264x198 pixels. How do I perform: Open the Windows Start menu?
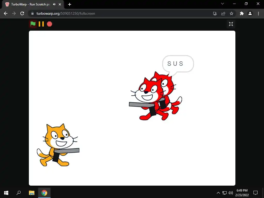coord(6,193)
